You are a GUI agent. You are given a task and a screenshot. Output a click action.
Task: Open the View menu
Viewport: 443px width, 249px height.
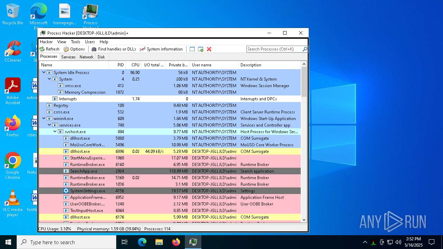[62, 42]
